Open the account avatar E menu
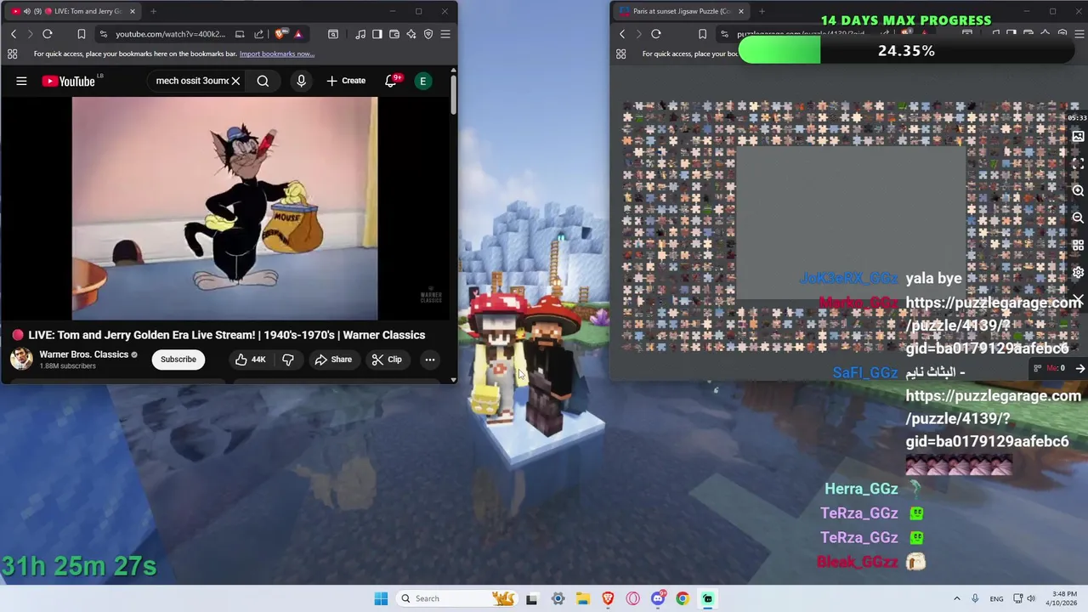Image resolution: width=1088 pixels, height=612 pixels. 422,81
